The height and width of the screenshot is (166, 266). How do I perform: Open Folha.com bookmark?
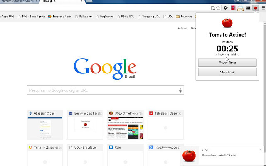(x=84, y=17)
